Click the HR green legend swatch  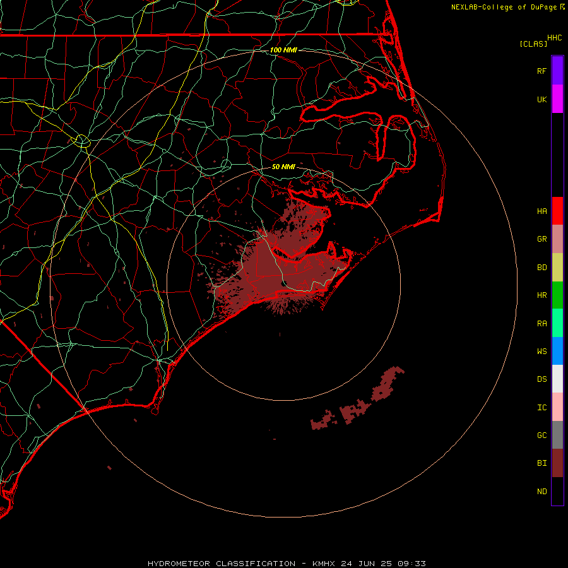coord(557,295)
